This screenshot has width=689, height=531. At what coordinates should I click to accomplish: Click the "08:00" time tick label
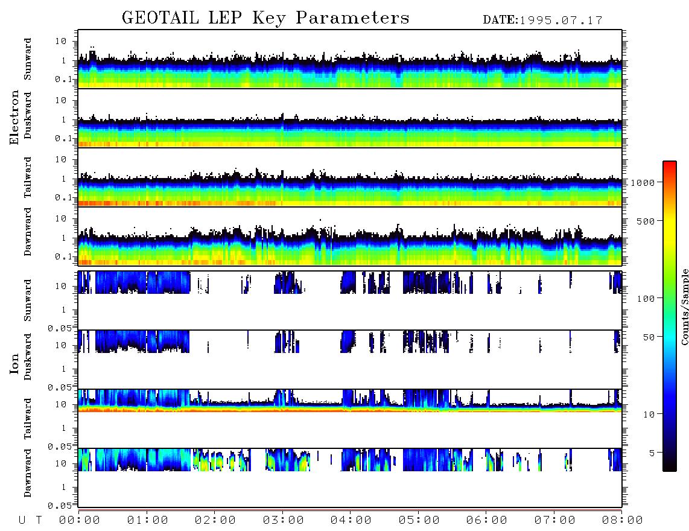click(623, 521)
